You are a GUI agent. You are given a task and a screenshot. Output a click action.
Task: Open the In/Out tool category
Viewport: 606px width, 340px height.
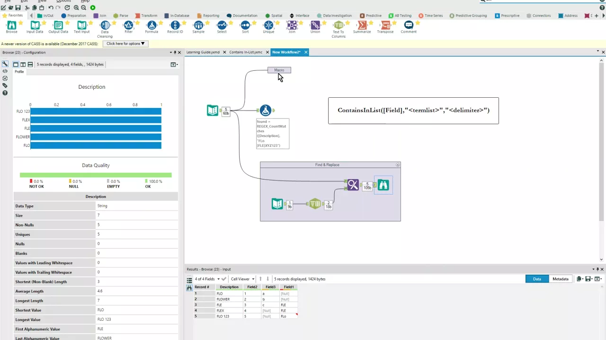45,16
